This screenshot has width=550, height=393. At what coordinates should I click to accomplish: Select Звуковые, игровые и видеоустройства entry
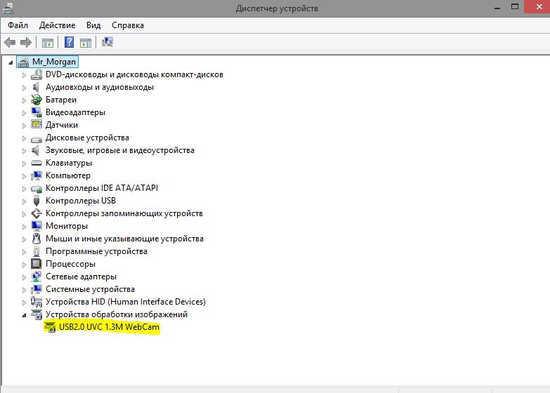coord(119,150)
